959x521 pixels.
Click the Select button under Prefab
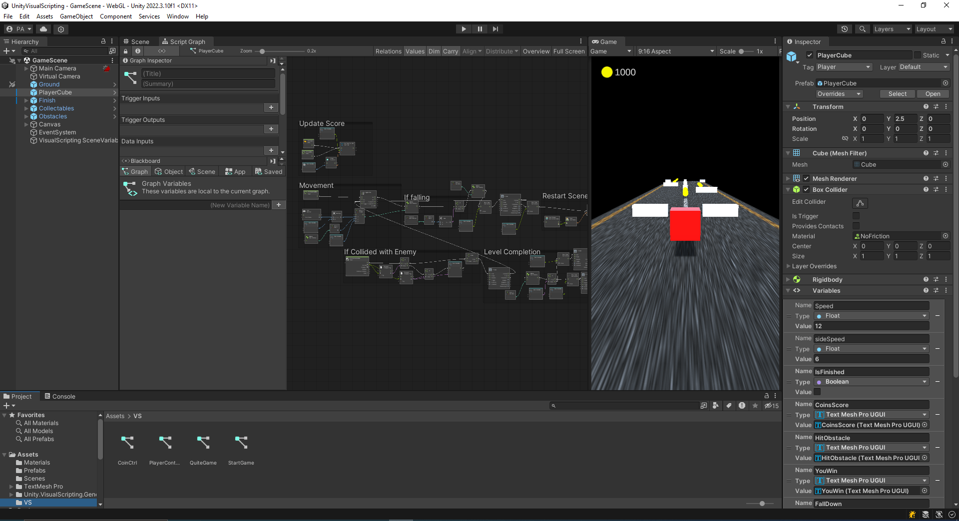pyautogui.click(x=897, y=93)
